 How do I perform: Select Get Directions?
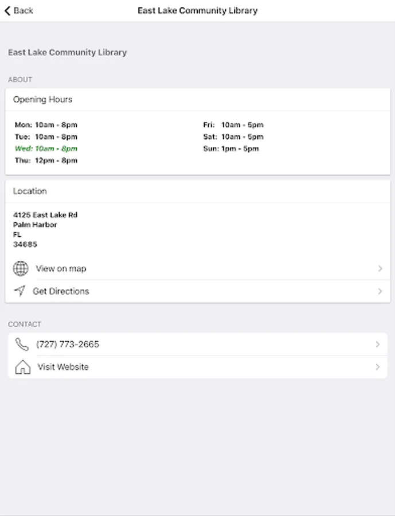pyautogui.click(x=61, y=291)
